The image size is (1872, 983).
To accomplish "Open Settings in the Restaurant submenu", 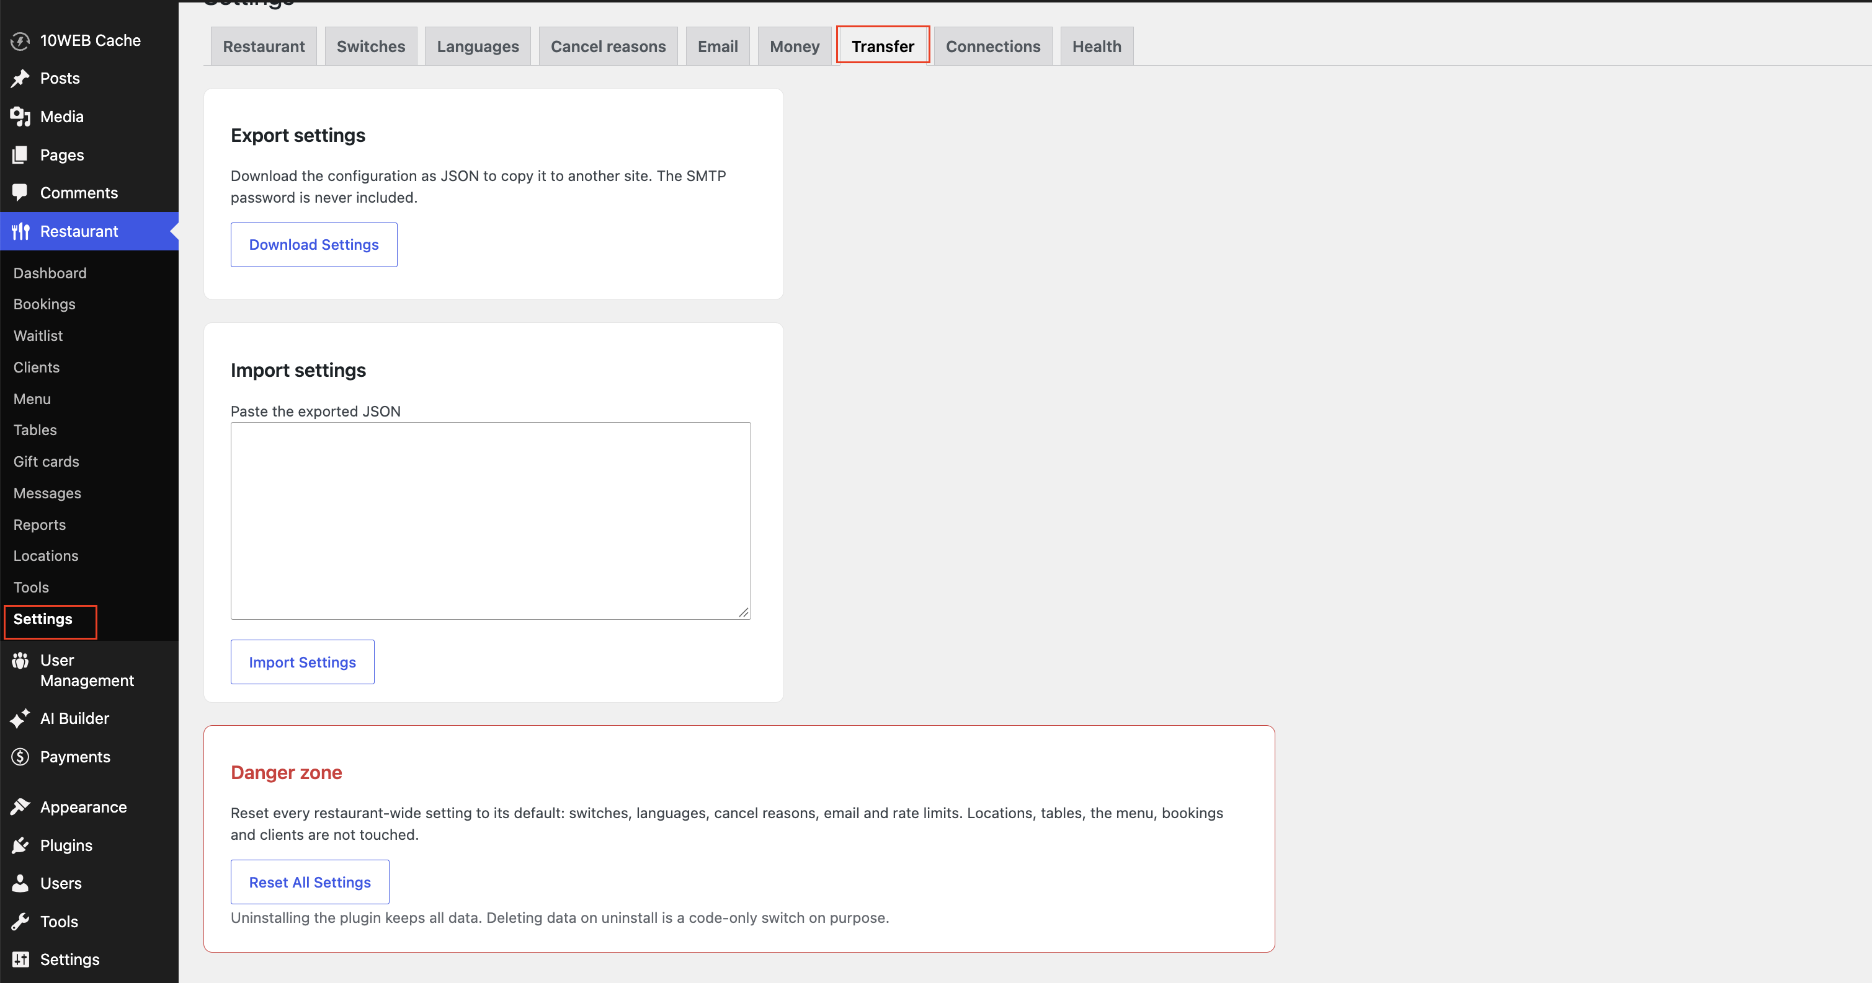I will [43, 619].
